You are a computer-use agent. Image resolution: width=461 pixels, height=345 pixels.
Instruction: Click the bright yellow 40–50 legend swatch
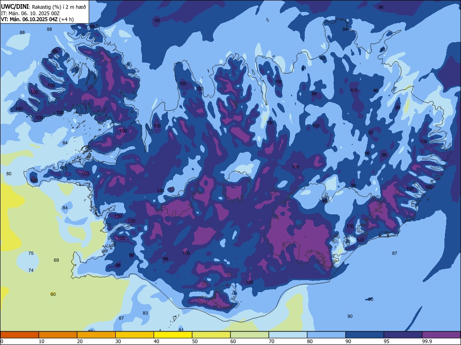coord(173,335)
